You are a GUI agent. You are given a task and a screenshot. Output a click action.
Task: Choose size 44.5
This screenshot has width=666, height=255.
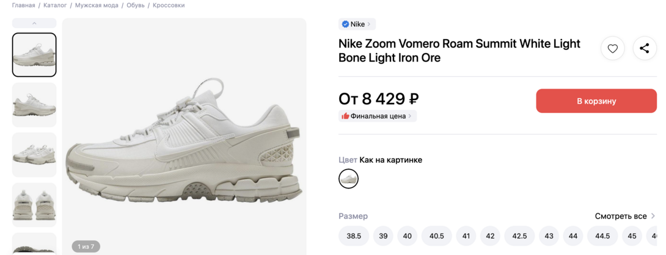(602, 236)
